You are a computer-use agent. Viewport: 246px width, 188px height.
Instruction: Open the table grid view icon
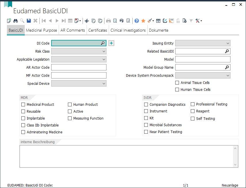point(70,21)
